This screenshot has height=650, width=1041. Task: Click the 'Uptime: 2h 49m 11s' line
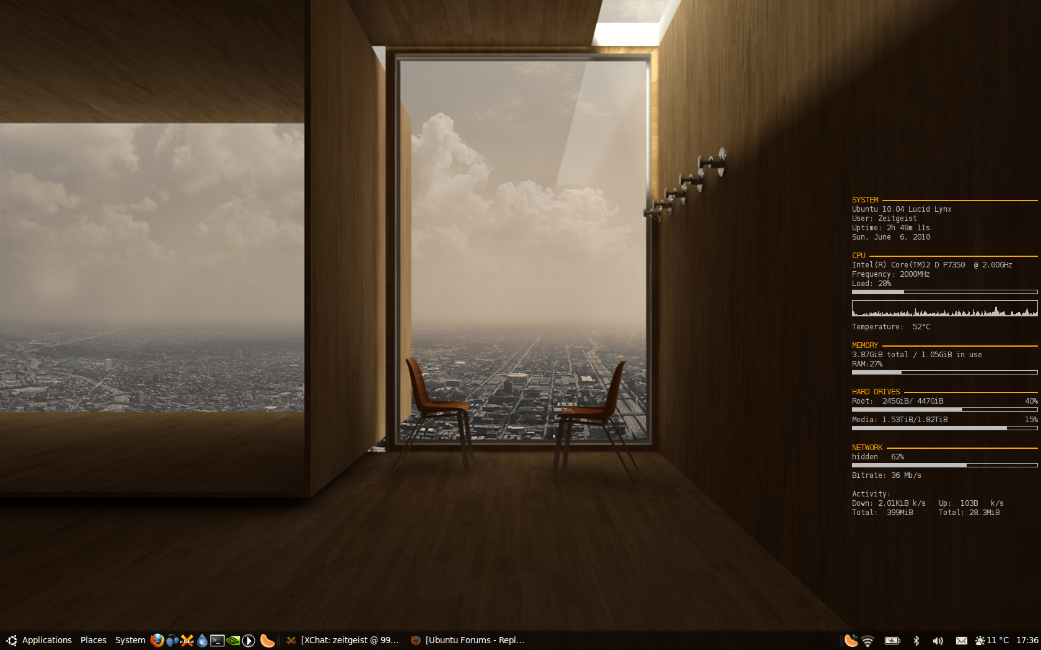pos(891,228)
